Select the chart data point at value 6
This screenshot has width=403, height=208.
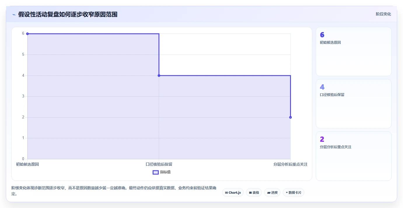(x=27, y=34)
